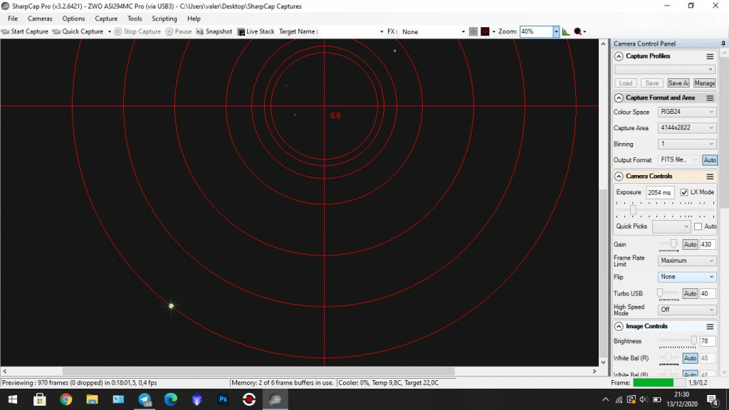Open the Scripting menu
Screen dimensions: 729x410
pos(164,19)
